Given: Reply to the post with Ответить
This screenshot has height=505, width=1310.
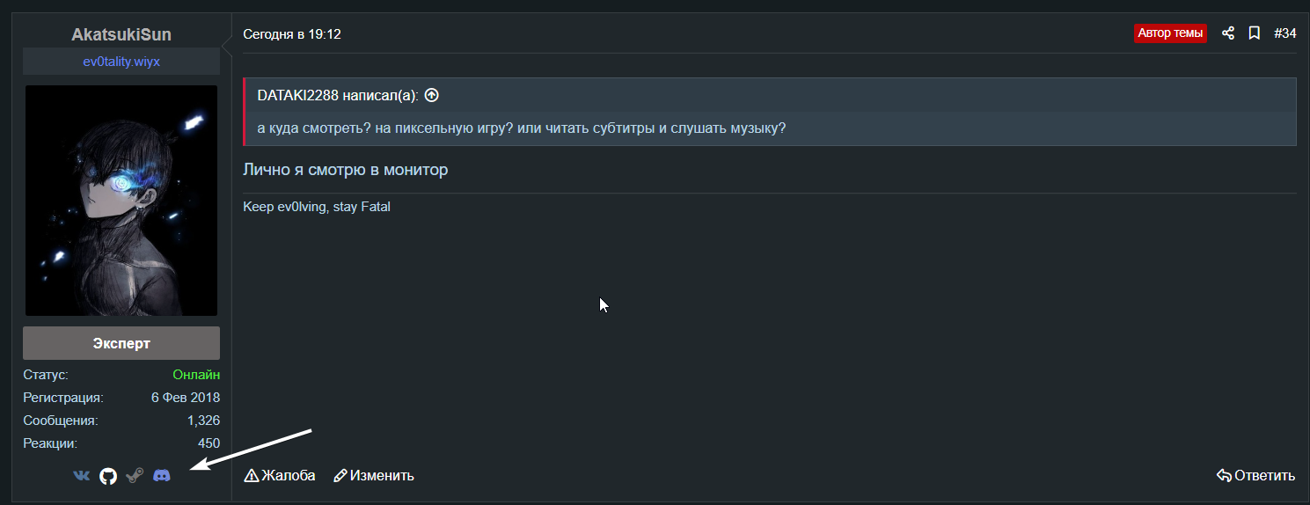Looking at the screenshot, I should (x=1264, y=476).
